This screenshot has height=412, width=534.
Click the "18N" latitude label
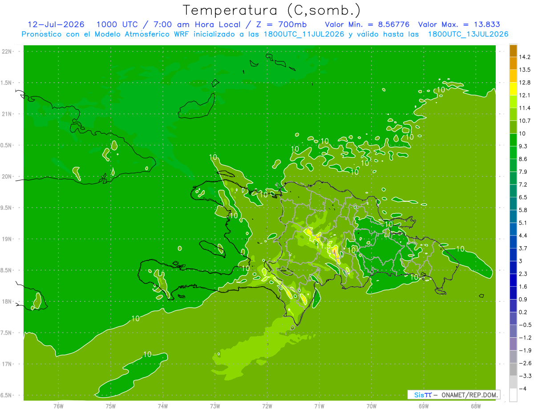pos(7,301)
